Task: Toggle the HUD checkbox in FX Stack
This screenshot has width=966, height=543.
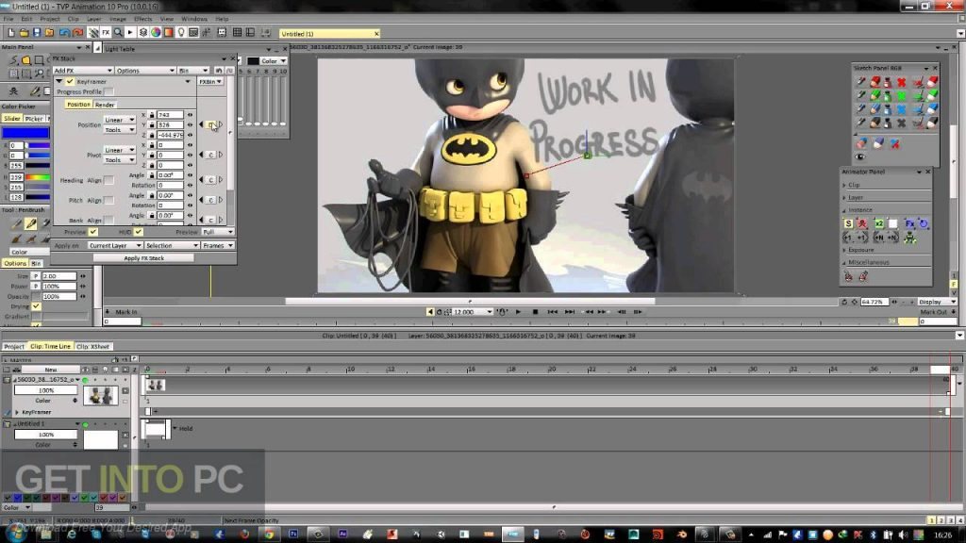Action: pyautogui.click(x=139, y=231)
